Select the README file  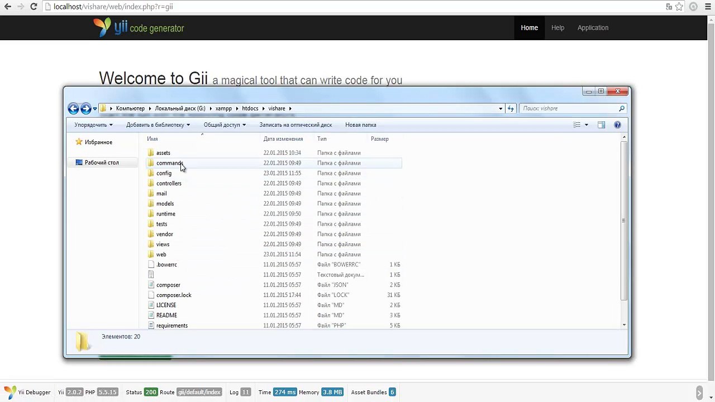click(166, 315)
